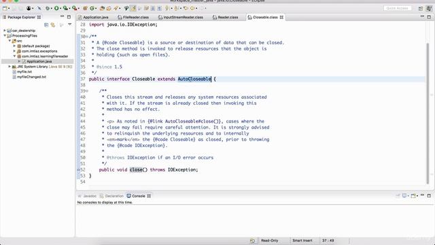Expand the (default package) node
The image size is (435, 245).
click(x=15, y=46)
